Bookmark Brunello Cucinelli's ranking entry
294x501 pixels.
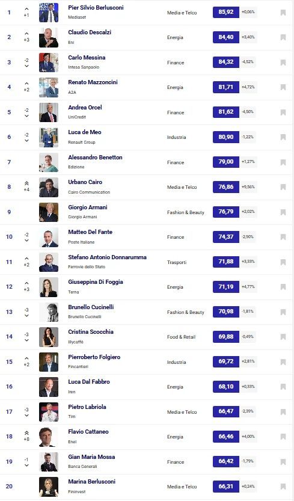pyautogui.click(x=283, y=312)
